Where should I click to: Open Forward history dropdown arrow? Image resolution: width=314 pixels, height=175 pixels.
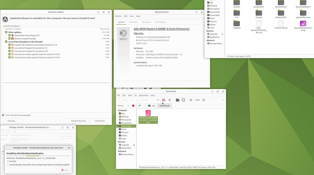tap(152, 100)
